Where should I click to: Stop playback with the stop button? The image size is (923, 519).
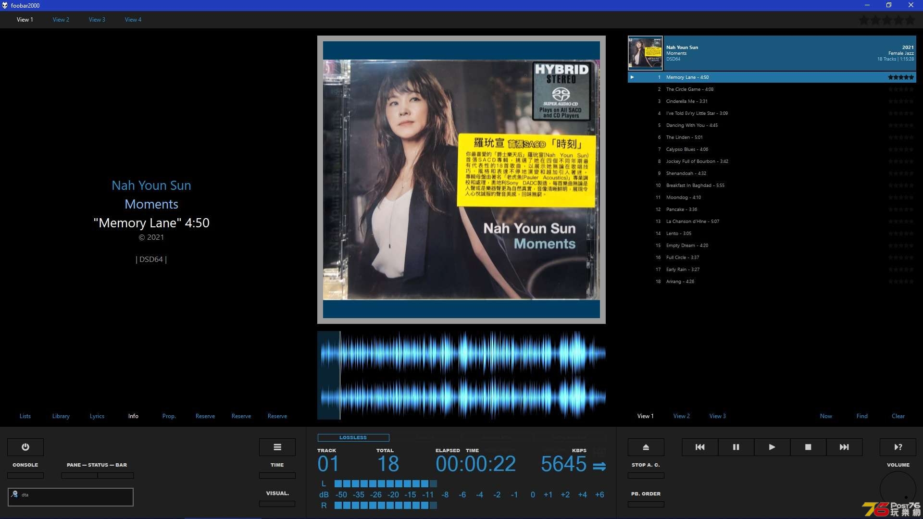[x=808, y=447]
